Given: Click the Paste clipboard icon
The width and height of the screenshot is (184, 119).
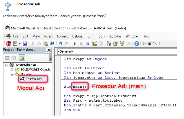Looking at the screenshot, I should [46, 43].
